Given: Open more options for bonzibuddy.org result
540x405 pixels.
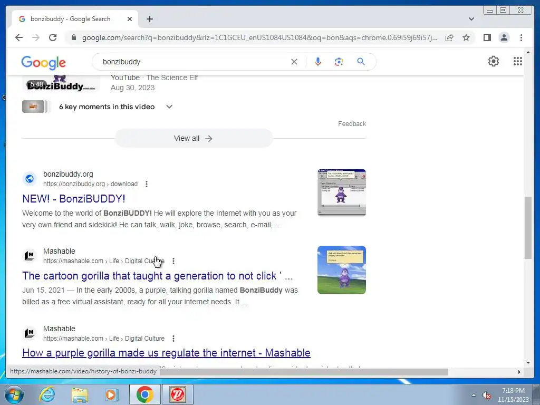Looking at the screenshot, I should pyautogui.click(x=147, y=184).
